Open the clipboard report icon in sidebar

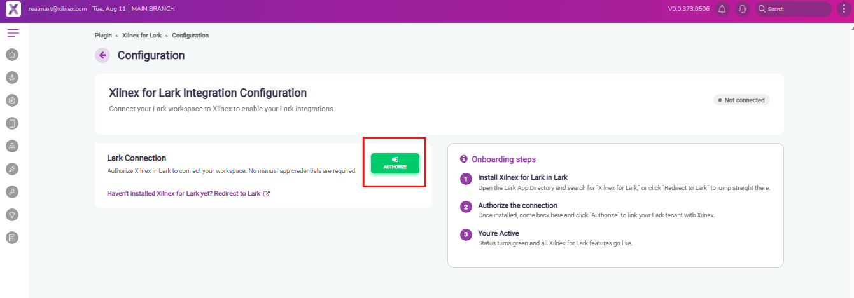(x=11, y=238)
